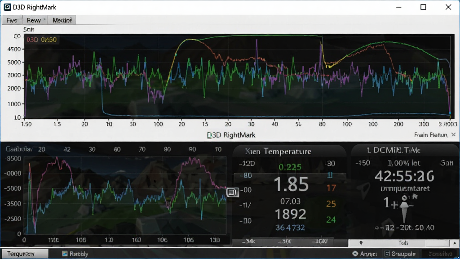Click the Sab label in right panel
The width and height of the screenshot is (460, 259).
pos(447,163)
